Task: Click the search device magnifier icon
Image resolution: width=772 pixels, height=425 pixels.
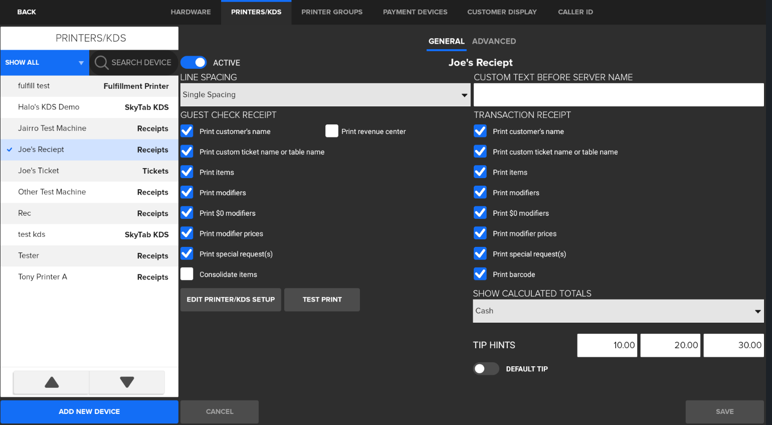Action: pos(101,63)
